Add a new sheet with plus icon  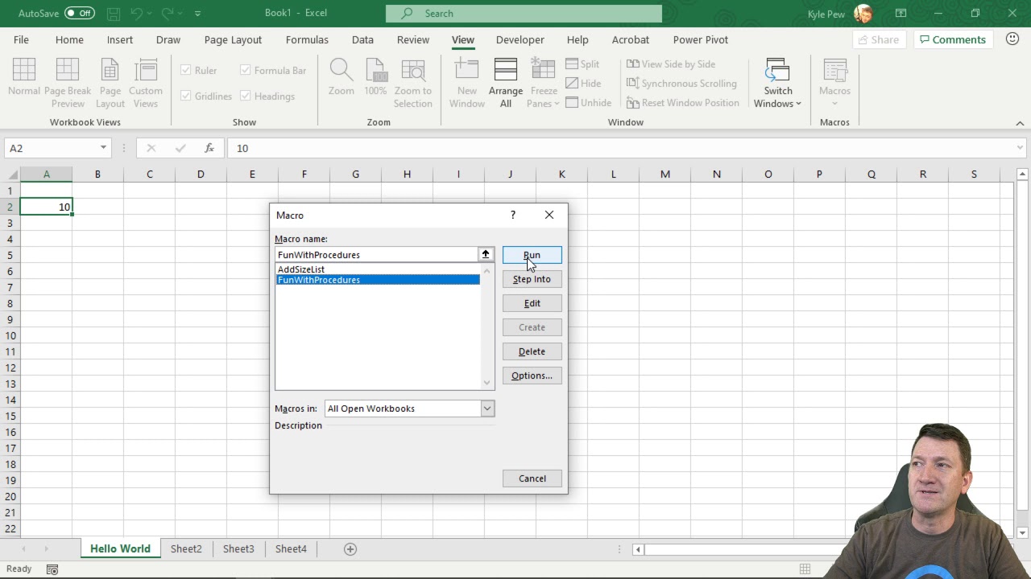point(350,548)
